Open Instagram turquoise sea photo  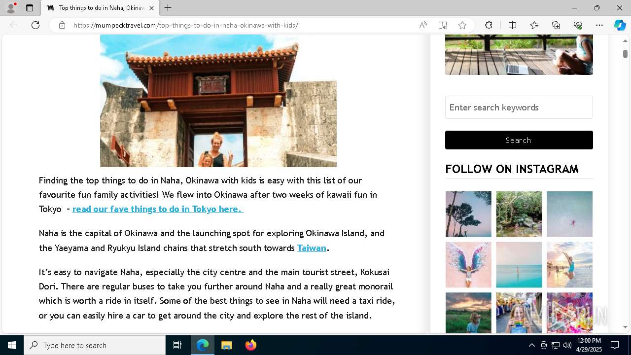[x=519, y=265]
